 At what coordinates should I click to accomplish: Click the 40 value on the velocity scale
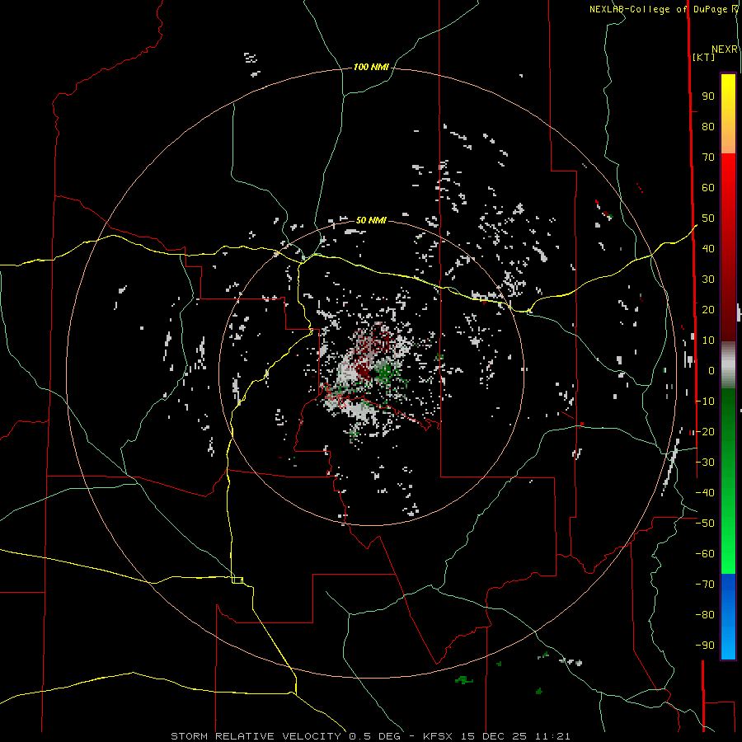tap(708, 249)
